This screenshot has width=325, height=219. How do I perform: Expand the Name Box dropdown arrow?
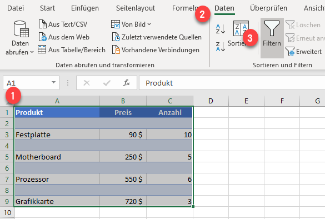(53, 83)
